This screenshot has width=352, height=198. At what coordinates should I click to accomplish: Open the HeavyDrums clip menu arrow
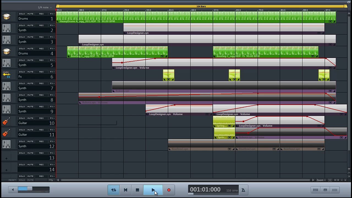click(x=330, y=21)
